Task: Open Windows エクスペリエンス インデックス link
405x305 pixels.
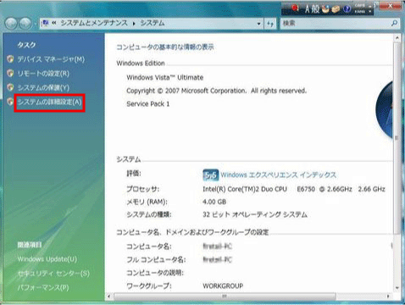Action: click(x=279, y=175)
